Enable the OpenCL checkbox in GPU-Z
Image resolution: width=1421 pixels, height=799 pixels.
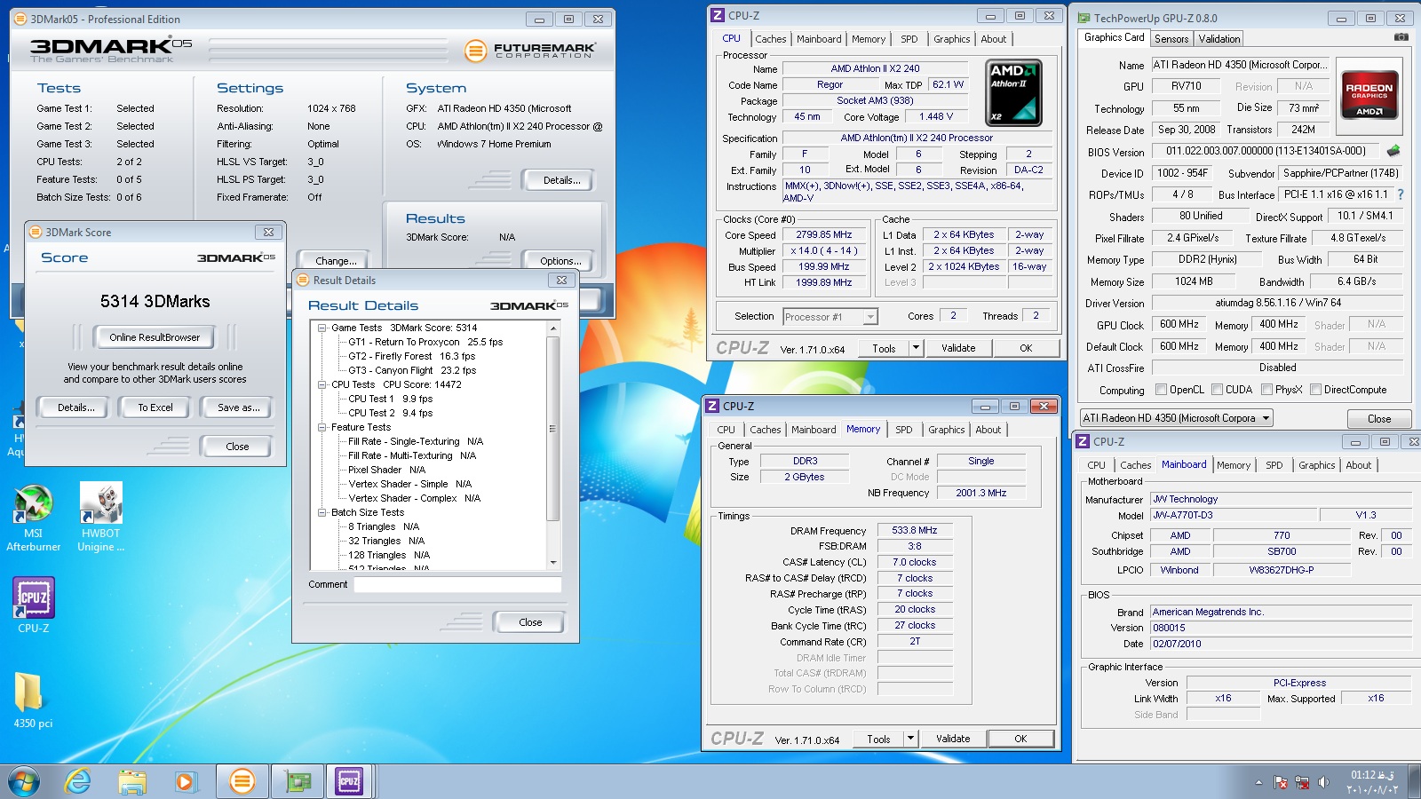pos(1161,389)
